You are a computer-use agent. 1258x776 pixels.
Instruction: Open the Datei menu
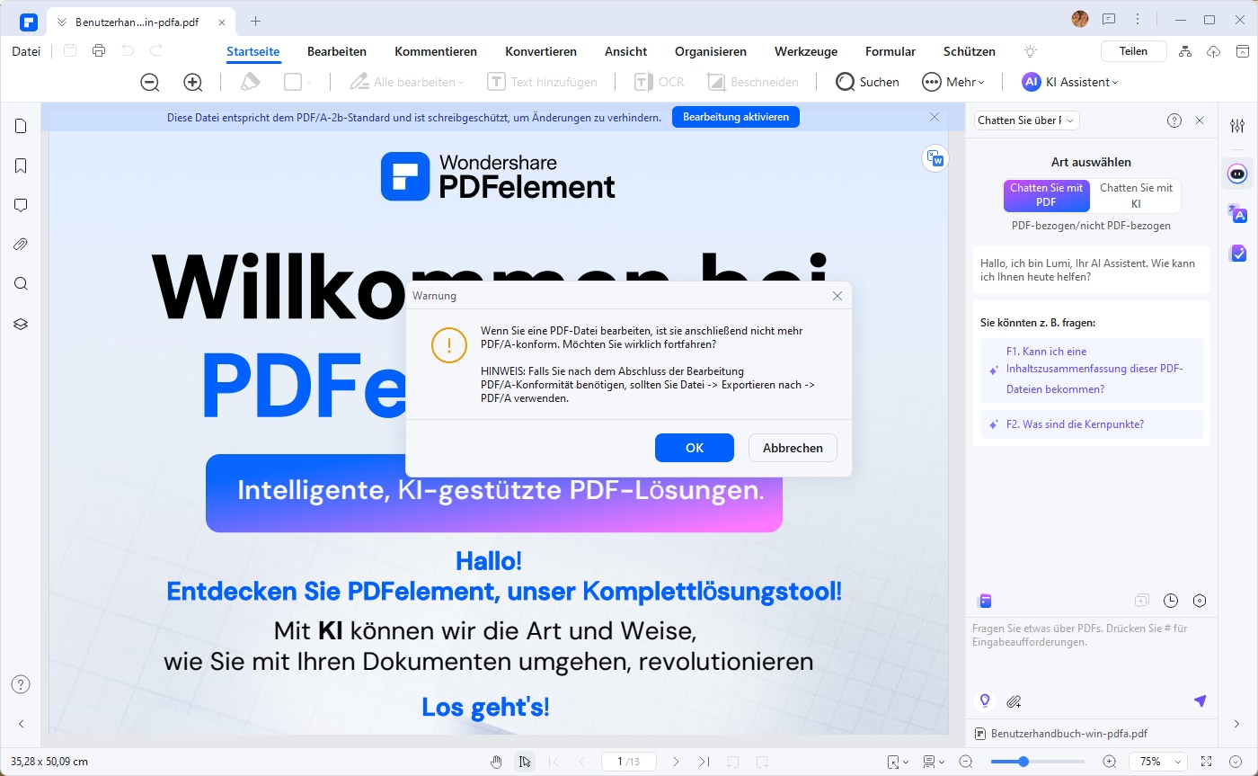click(x=26, y=51)
